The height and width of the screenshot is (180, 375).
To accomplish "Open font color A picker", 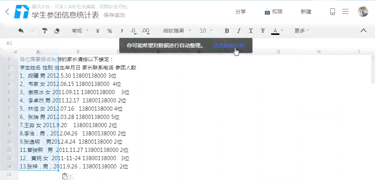I will click(x=275, y=31).
